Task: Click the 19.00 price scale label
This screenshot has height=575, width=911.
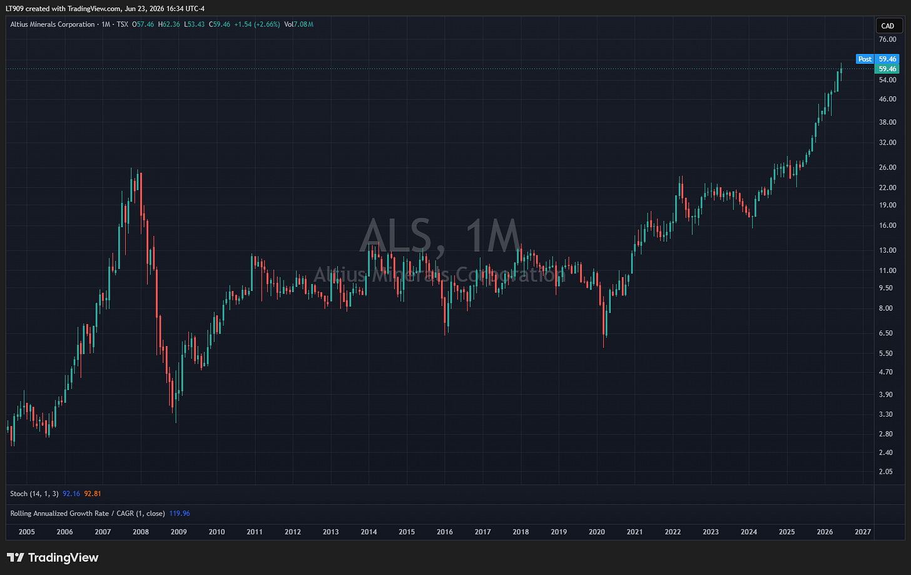Action: tap(887, 205)
